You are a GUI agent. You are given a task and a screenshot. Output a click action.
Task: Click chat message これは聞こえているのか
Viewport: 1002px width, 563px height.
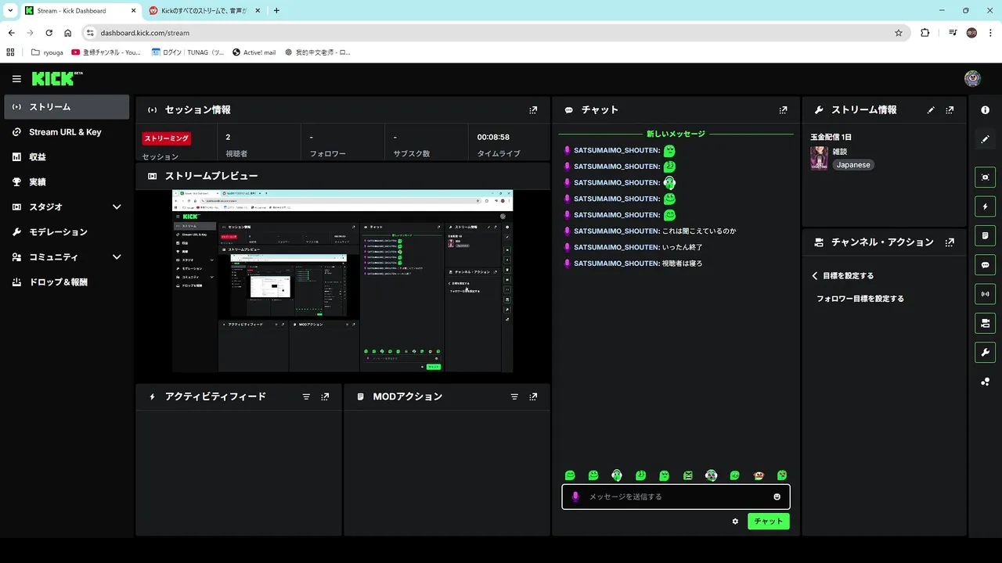tap(699, 231)
